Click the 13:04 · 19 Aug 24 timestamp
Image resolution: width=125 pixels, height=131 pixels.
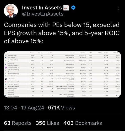pyautogui.click(x=24, y=108)
